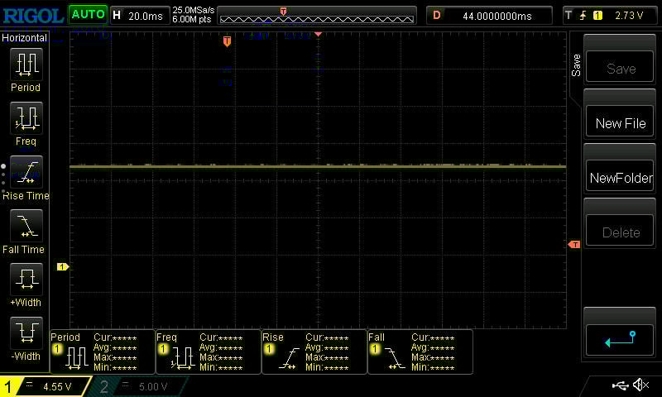662x397 pixels.
Task: Open the Horizontal measurement menu header
Action: point(25,37)
